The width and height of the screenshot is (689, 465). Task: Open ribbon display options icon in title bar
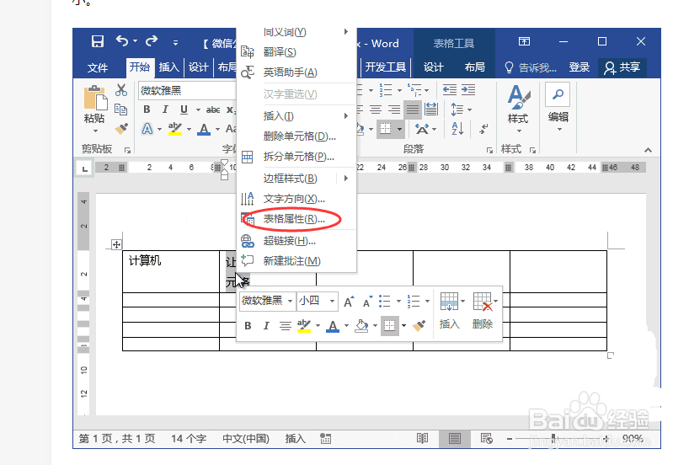(524, 41)
